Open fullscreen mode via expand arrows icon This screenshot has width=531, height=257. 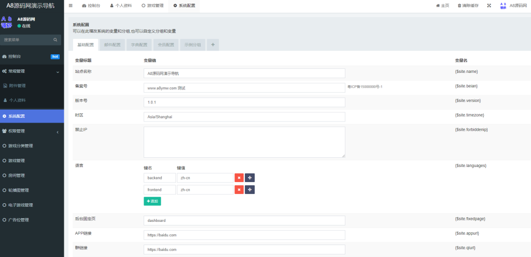pyautogui.click(x=489, y=6)
